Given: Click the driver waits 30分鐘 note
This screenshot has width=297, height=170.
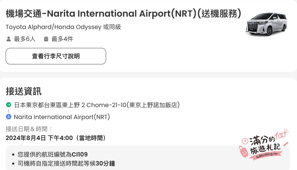Looking at the screenshot, I should click(66, 163).
